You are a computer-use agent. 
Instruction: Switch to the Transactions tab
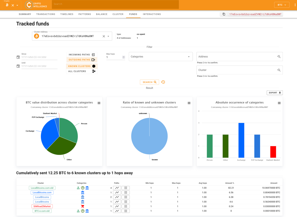click(x=46, y=14)
